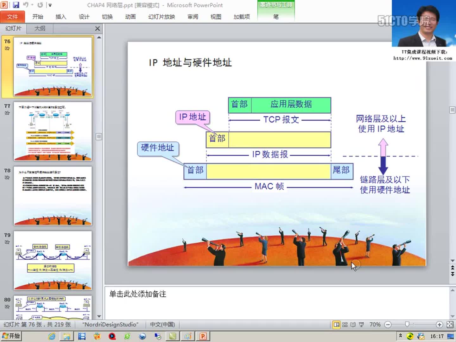Select the 笔 ink tools tab
The width and height of the screenshot is (456, 342).
[x=276, y=17]
